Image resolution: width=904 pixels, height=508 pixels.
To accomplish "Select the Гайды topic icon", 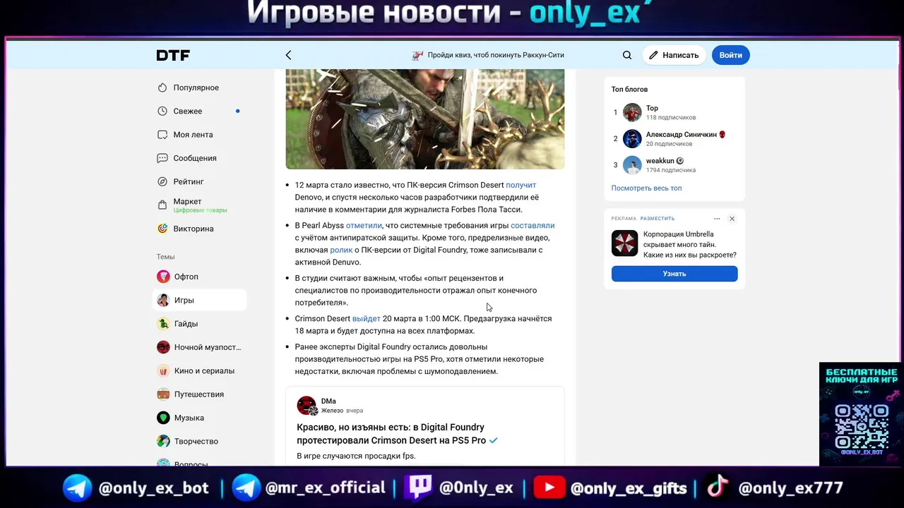I will 163,324.
